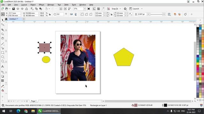
Task: Open the Bitmaps menu
Action: point(51,5)
